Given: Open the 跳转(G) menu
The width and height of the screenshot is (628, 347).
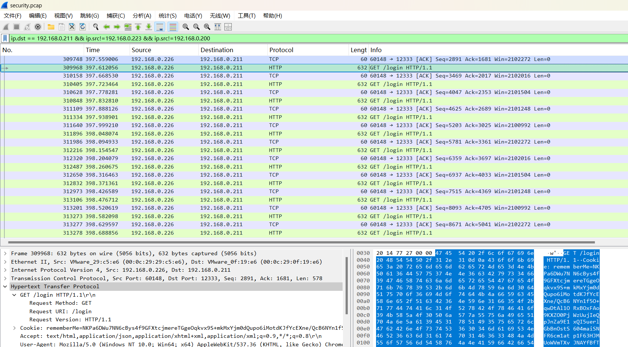Looking at the screenshot, I should 90,16.
